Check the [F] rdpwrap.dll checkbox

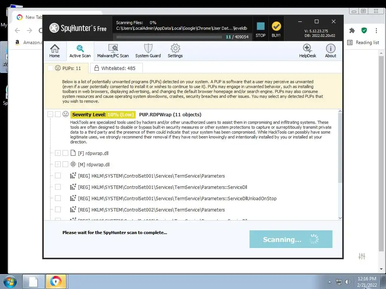[x=65, y=153]
